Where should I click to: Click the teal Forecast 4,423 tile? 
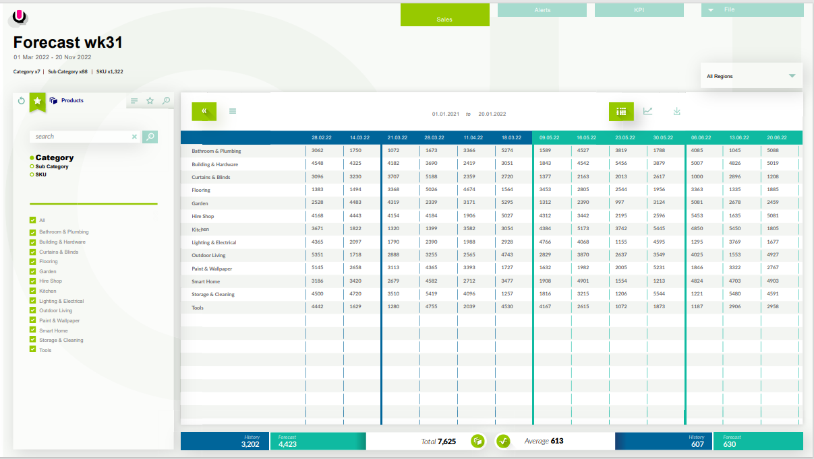318,442
